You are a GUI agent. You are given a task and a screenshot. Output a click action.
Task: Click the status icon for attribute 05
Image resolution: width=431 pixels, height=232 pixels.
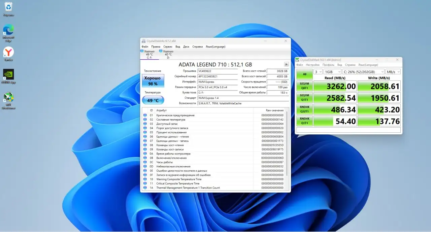(x=145, y=132)
